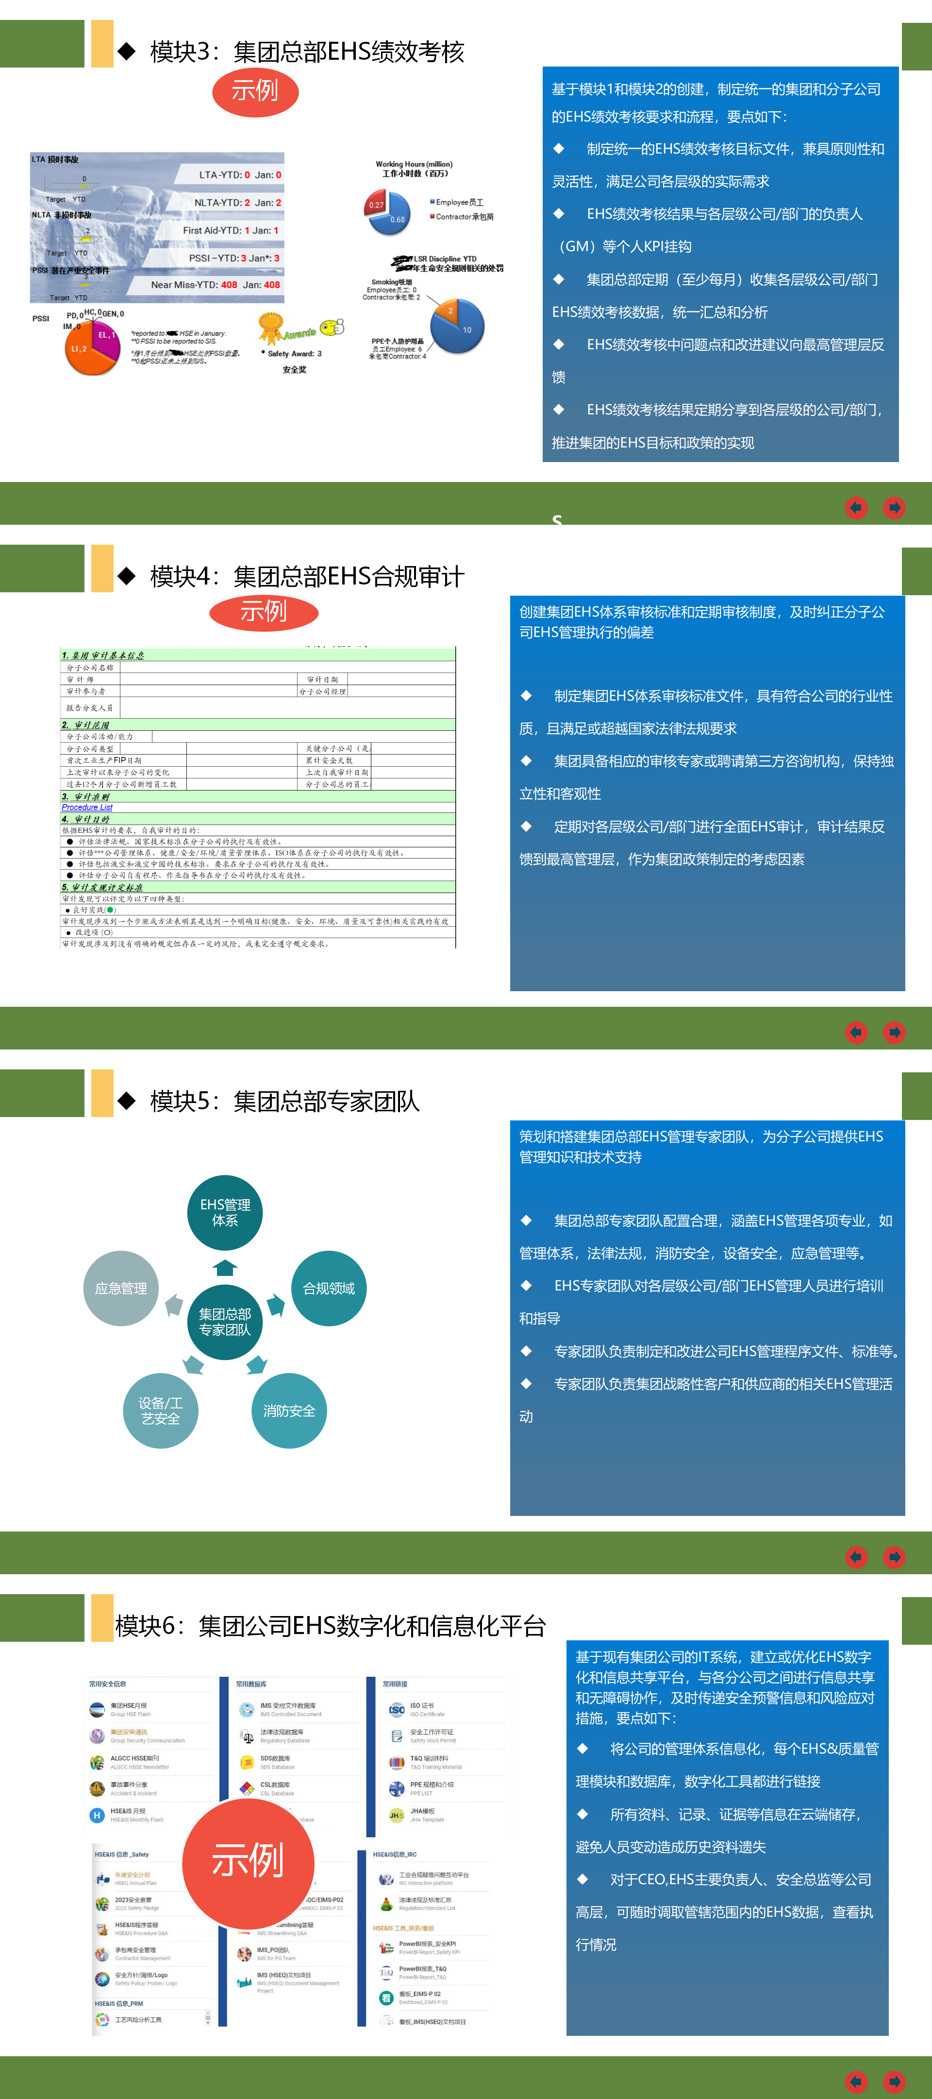932x2099 pixels.
Task: Click the T&Q 培训材料 books icon
Action: [x=397, y=1762]
